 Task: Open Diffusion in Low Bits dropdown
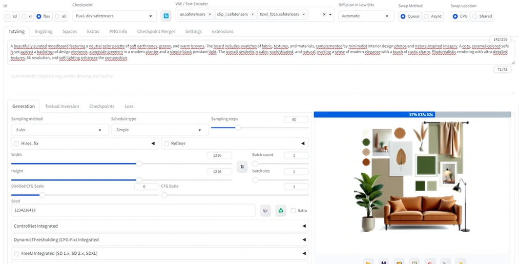(x=366, y=16)
